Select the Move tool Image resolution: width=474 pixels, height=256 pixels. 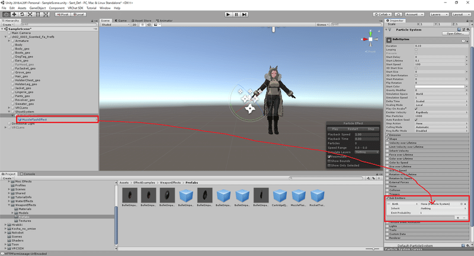click(x=14, y=14)
